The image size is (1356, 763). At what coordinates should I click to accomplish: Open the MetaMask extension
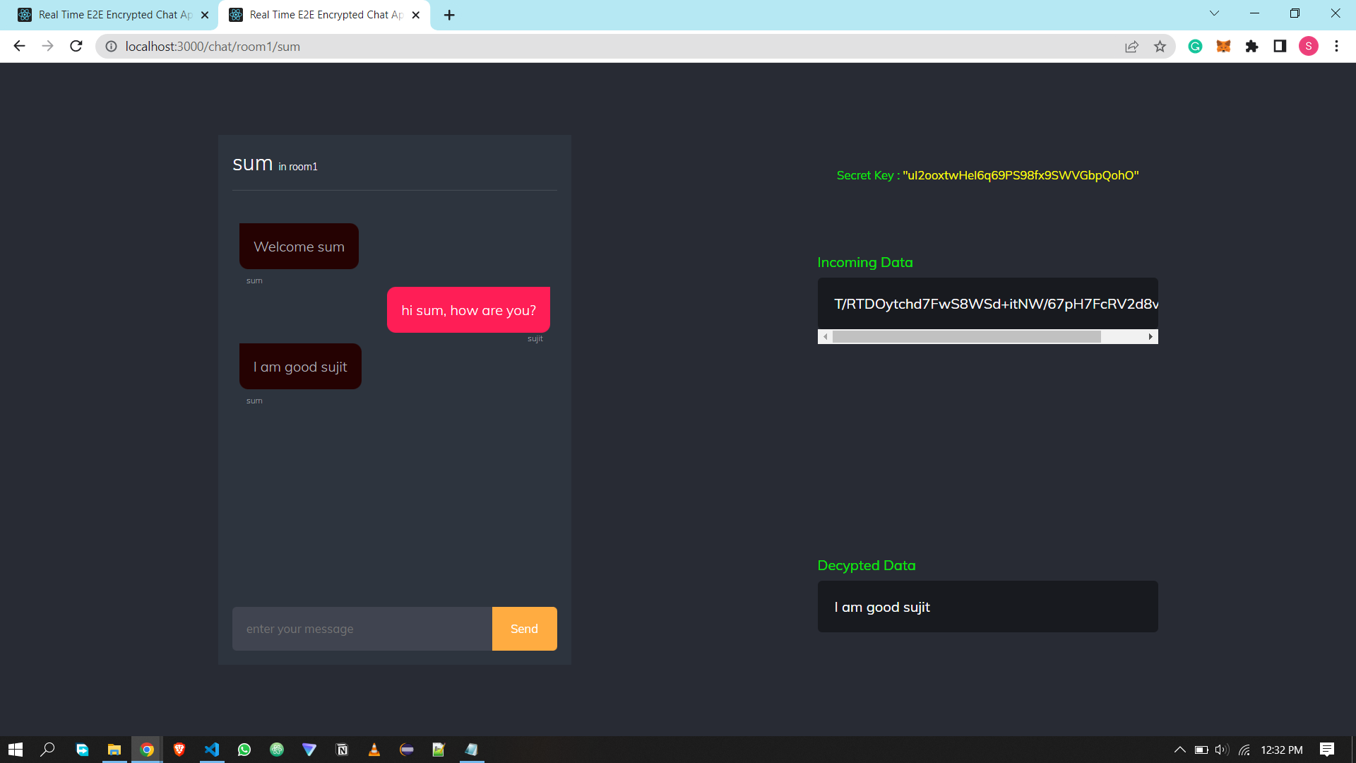1223,47
